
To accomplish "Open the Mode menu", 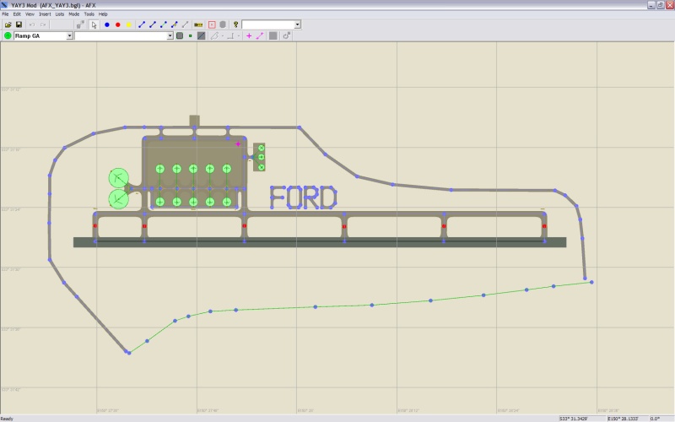I will [x=73, y=14].
